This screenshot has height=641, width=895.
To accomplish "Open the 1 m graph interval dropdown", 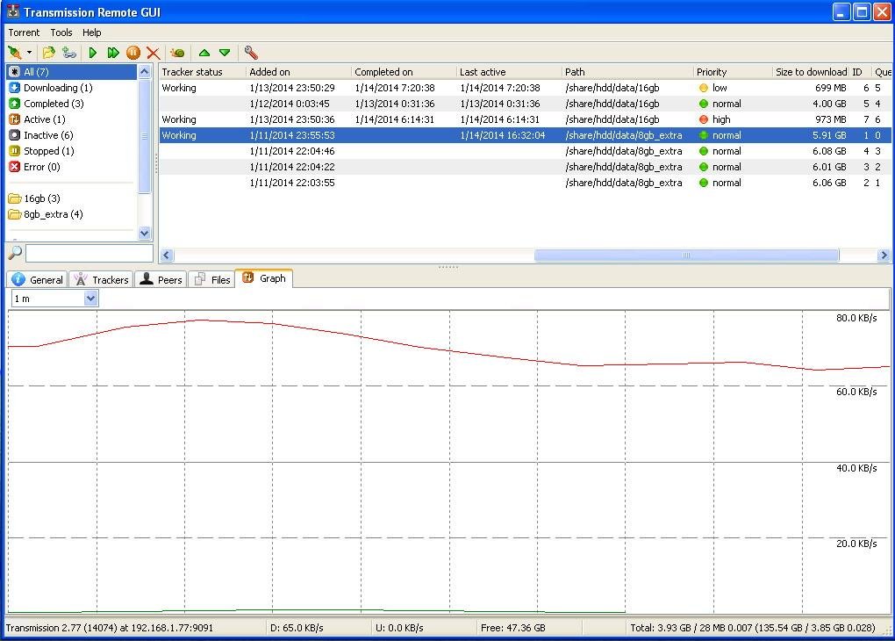I will (x=90, y=299).
